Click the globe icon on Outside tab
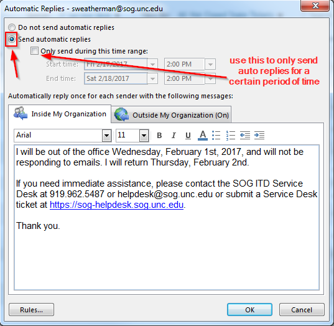This screenshot has width=334, height=326. [121, 114]
